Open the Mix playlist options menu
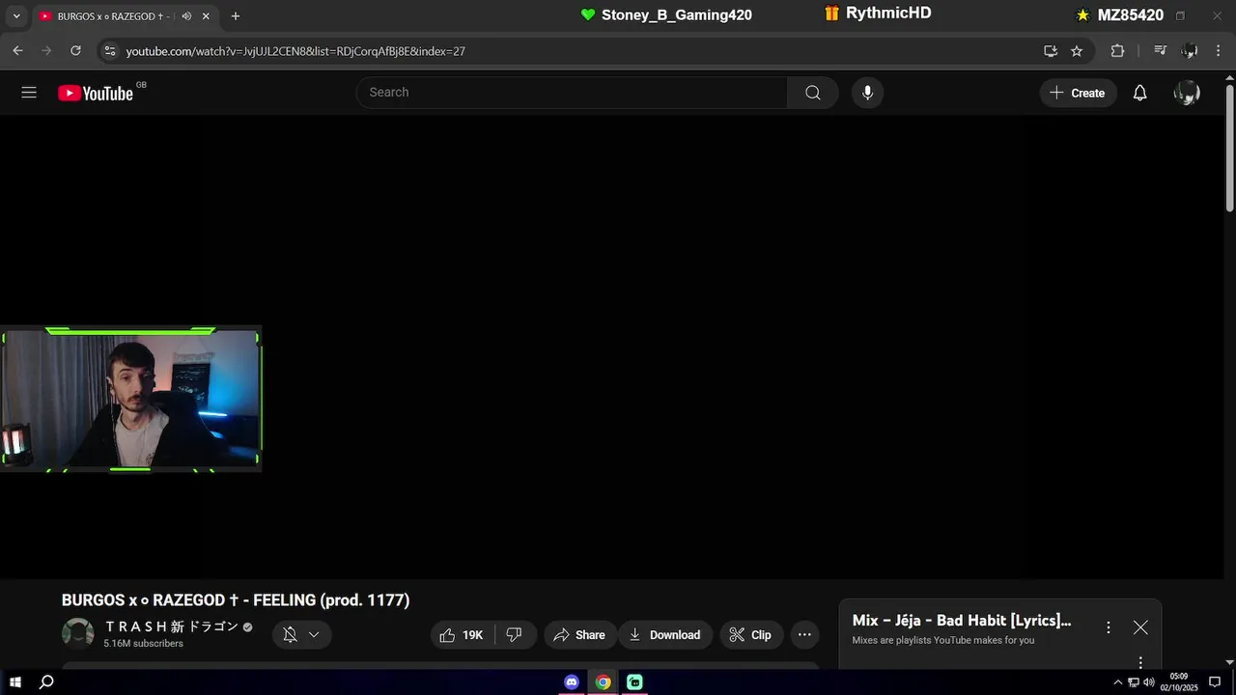Image resolution: width=1236 pixels, height=695 pixels. [x=1109, y=627]
